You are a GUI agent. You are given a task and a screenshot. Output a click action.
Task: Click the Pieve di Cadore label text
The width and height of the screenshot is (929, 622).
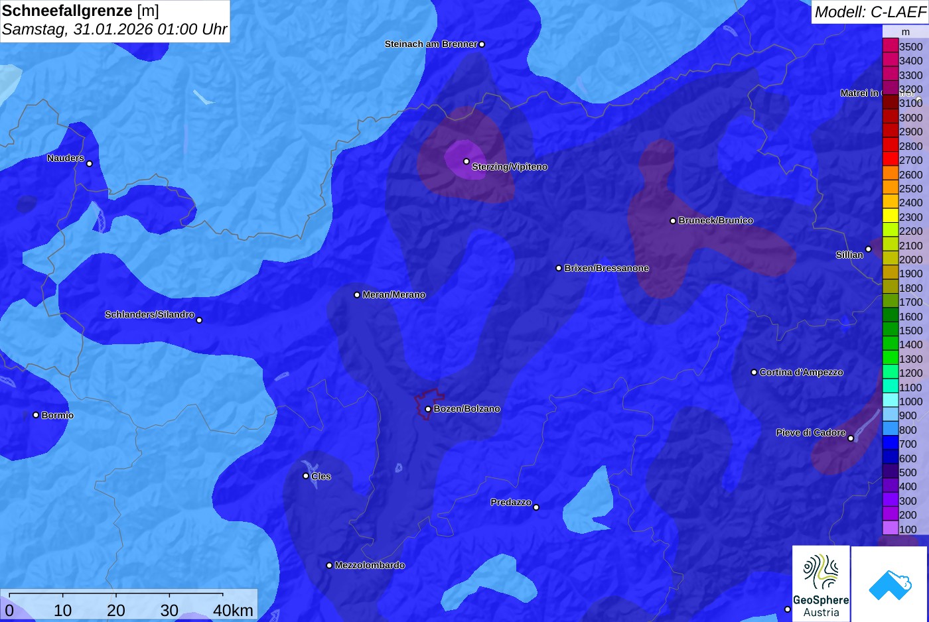pyautogui.click(x=811, y=432)
